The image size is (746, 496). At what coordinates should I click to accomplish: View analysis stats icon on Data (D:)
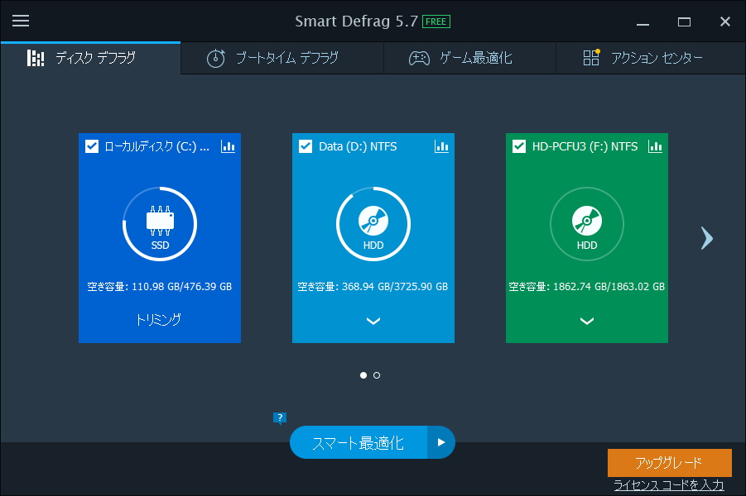[x=441, y=146]
